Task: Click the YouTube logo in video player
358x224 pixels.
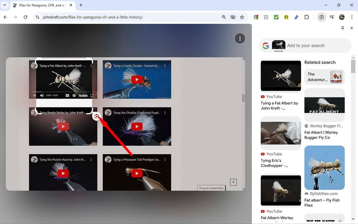Action: (x=83, y=96)
